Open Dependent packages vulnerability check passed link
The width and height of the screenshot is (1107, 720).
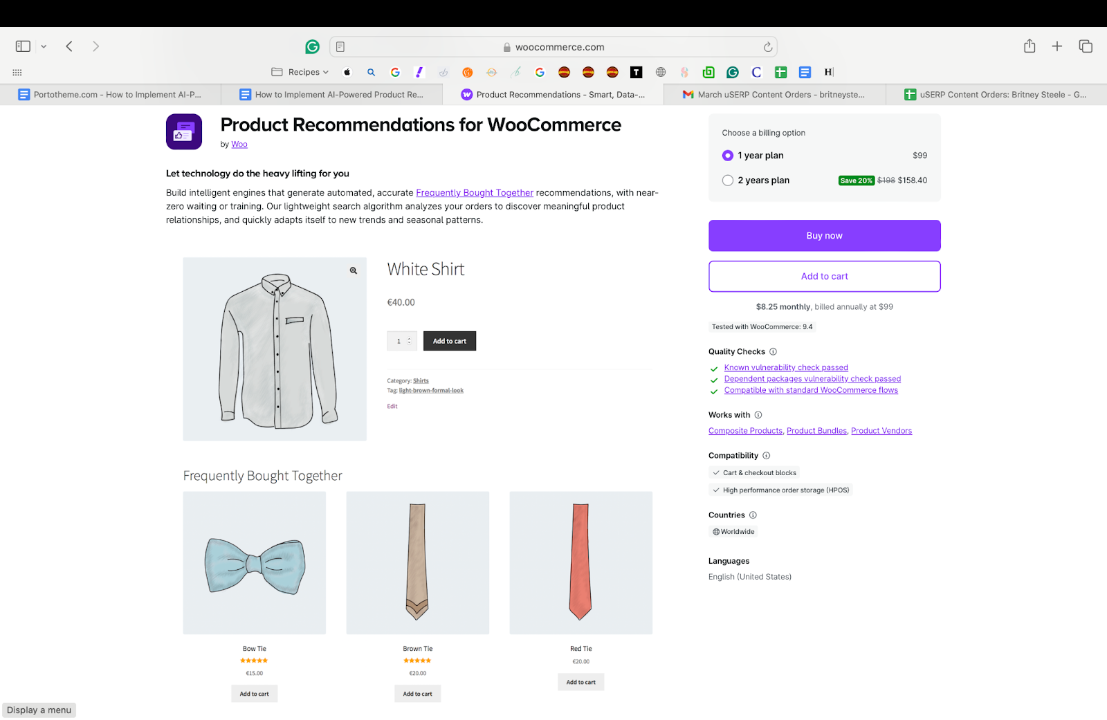pyautogui.click(x=812, y=379)
